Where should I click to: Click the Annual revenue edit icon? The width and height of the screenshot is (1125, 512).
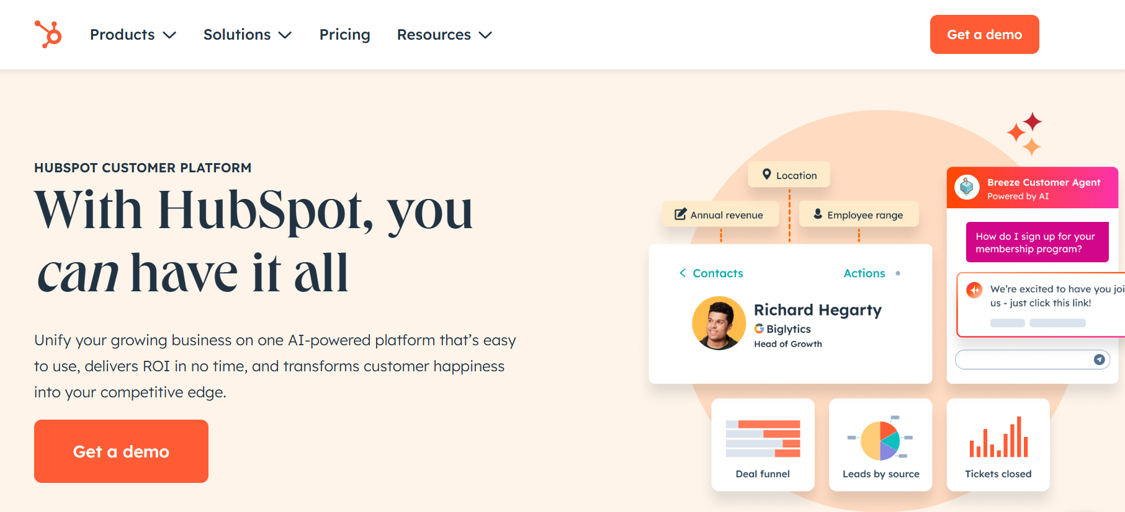click(681, 214)
